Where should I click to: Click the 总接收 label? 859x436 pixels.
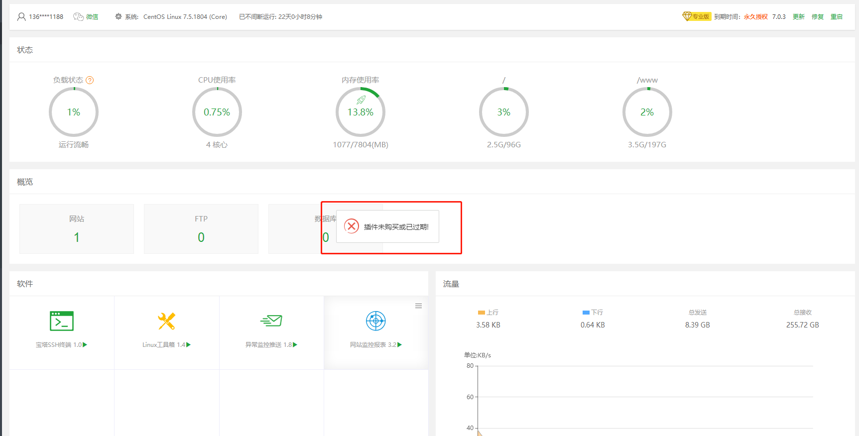pyautogui.click(x=803, y=313)
